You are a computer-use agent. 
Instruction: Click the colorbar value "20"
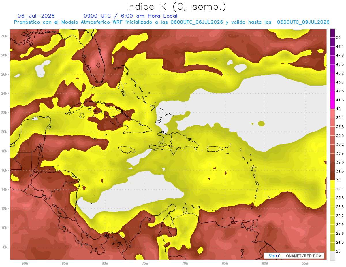tap(339, 251)
